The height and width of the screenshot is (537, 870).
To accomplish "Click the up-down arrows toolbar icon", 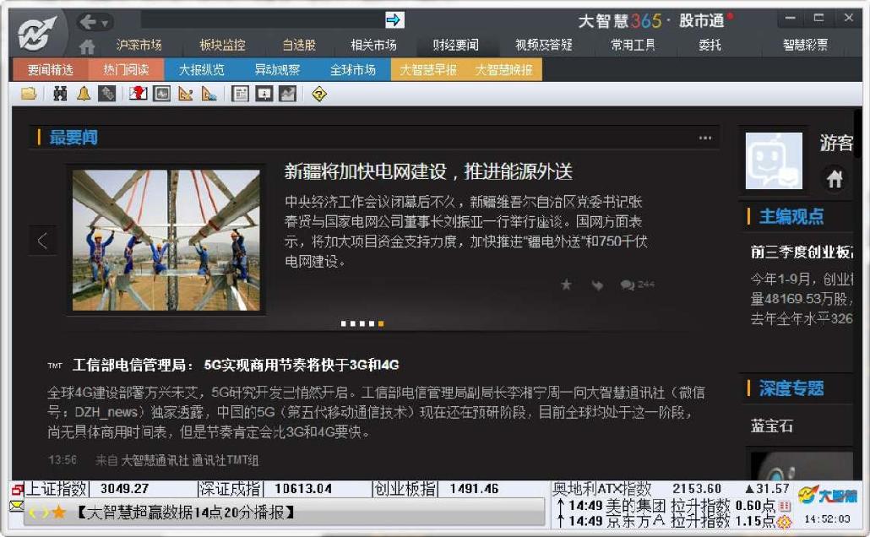I will (x=107, y=94).
